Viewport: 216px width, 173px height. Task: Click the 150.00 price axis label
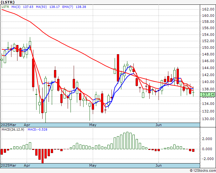coord(208,48)
